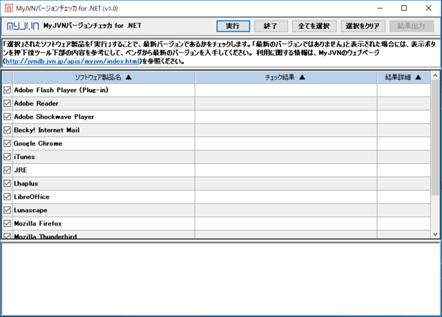Select Adobe Flash Player (Plug-in) text
Viewport: 442px width, 317px height.
coord(61,90)
